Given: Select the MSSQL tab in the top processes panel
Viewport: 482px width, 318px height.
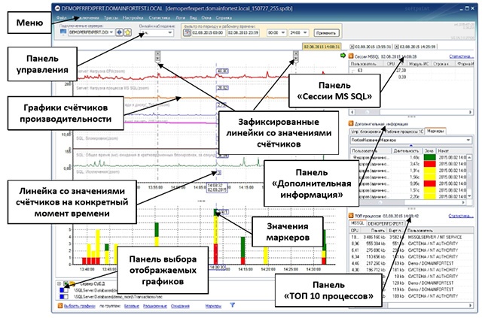Looking at the screenshot, I should tap(357, 223).
